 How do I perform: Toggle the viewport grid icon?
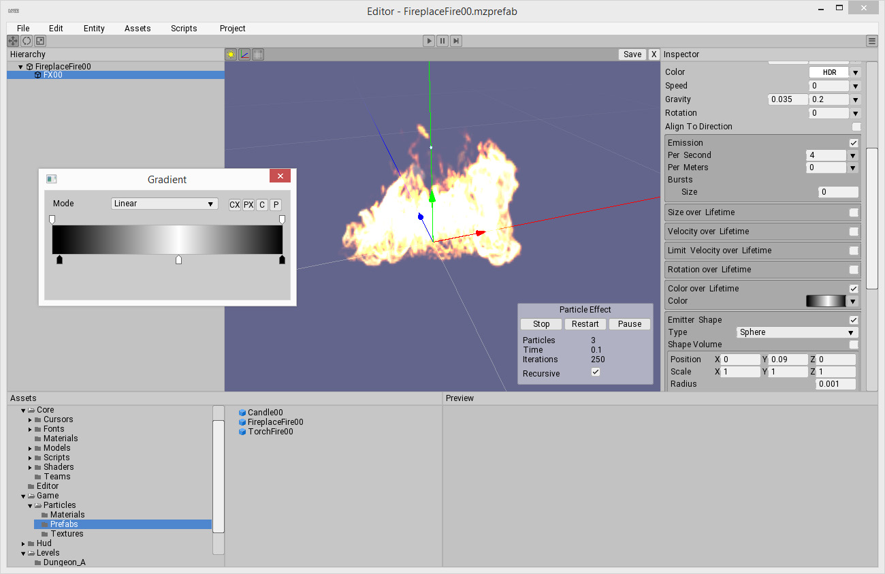click(258, 54)
